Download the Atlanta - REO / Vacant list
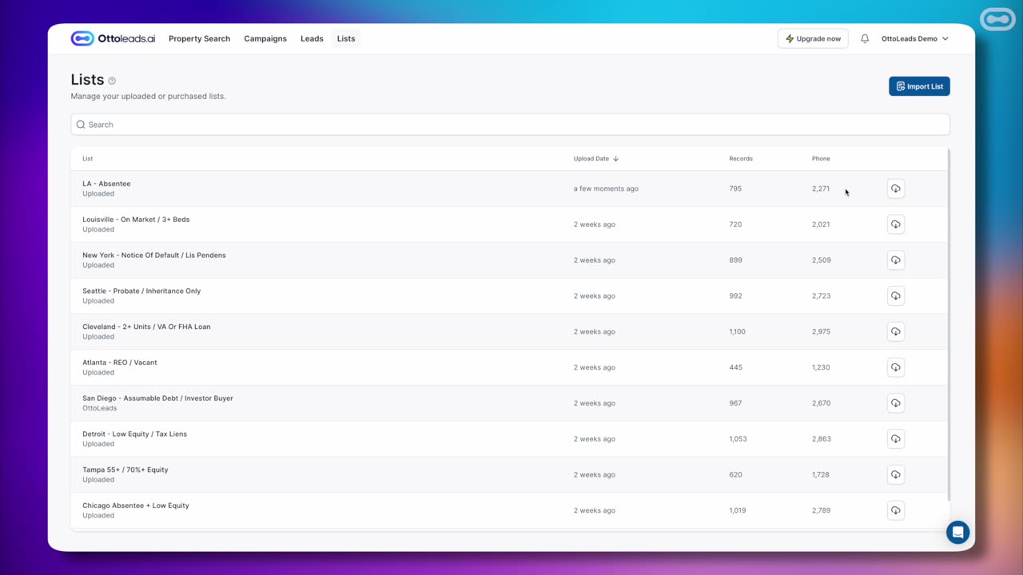The image size is (1023, 575). point(895,367)
